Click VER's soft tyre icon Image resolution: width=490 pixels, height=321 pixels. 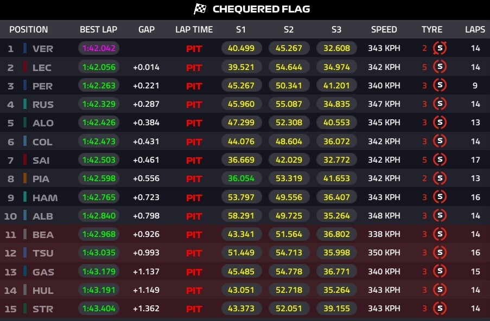pyautogui.click(x=440, y=48)
